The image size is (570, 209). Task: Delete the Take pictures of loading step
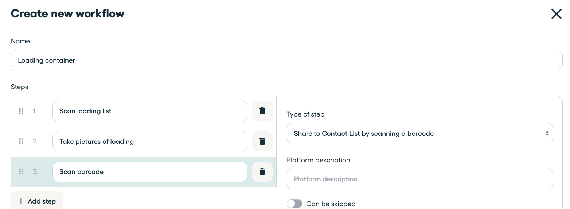262,141
